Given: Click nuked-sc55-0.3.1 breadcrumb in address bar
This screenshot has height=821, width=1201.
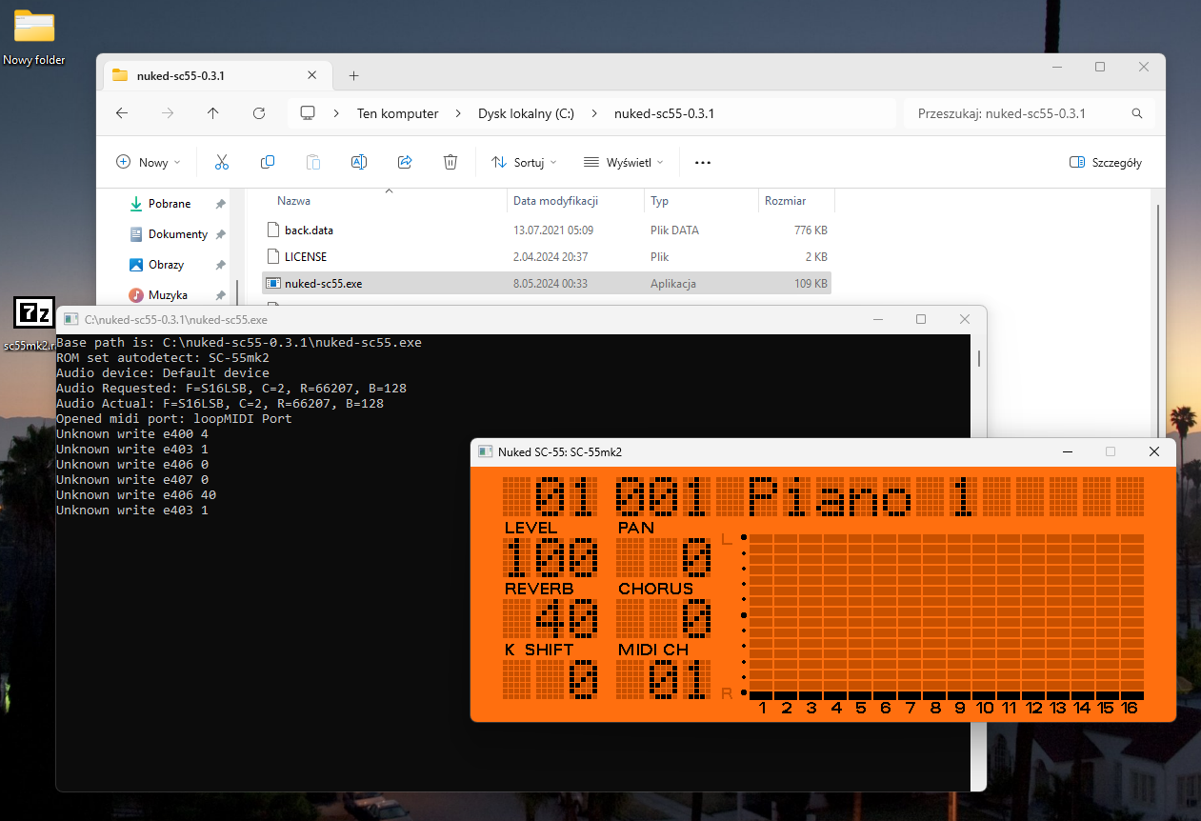Looking at the screenshot, I should pos(665,113).
